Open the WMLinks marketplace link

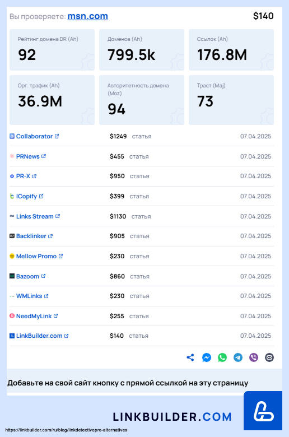(29, 296)
